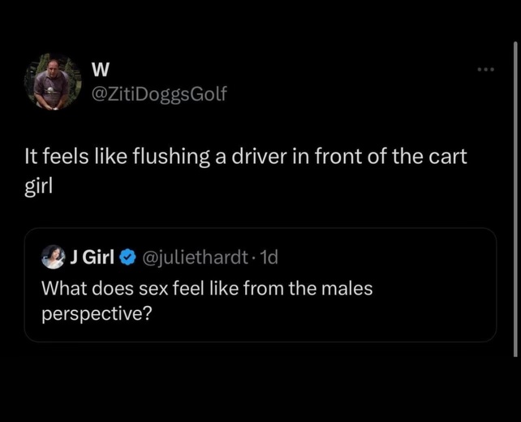Click the quoted line 'What does sex feel like'
Screen dimensions: 521x422
point(207,287)
